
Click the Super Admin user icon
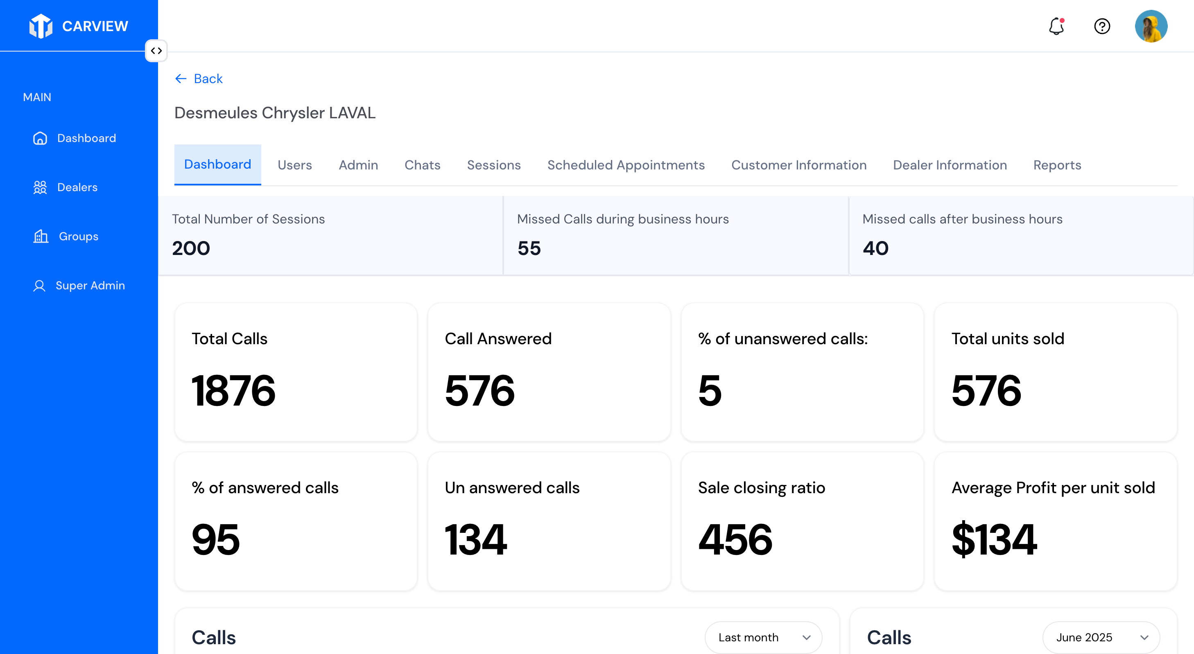[x=39, y=286]
